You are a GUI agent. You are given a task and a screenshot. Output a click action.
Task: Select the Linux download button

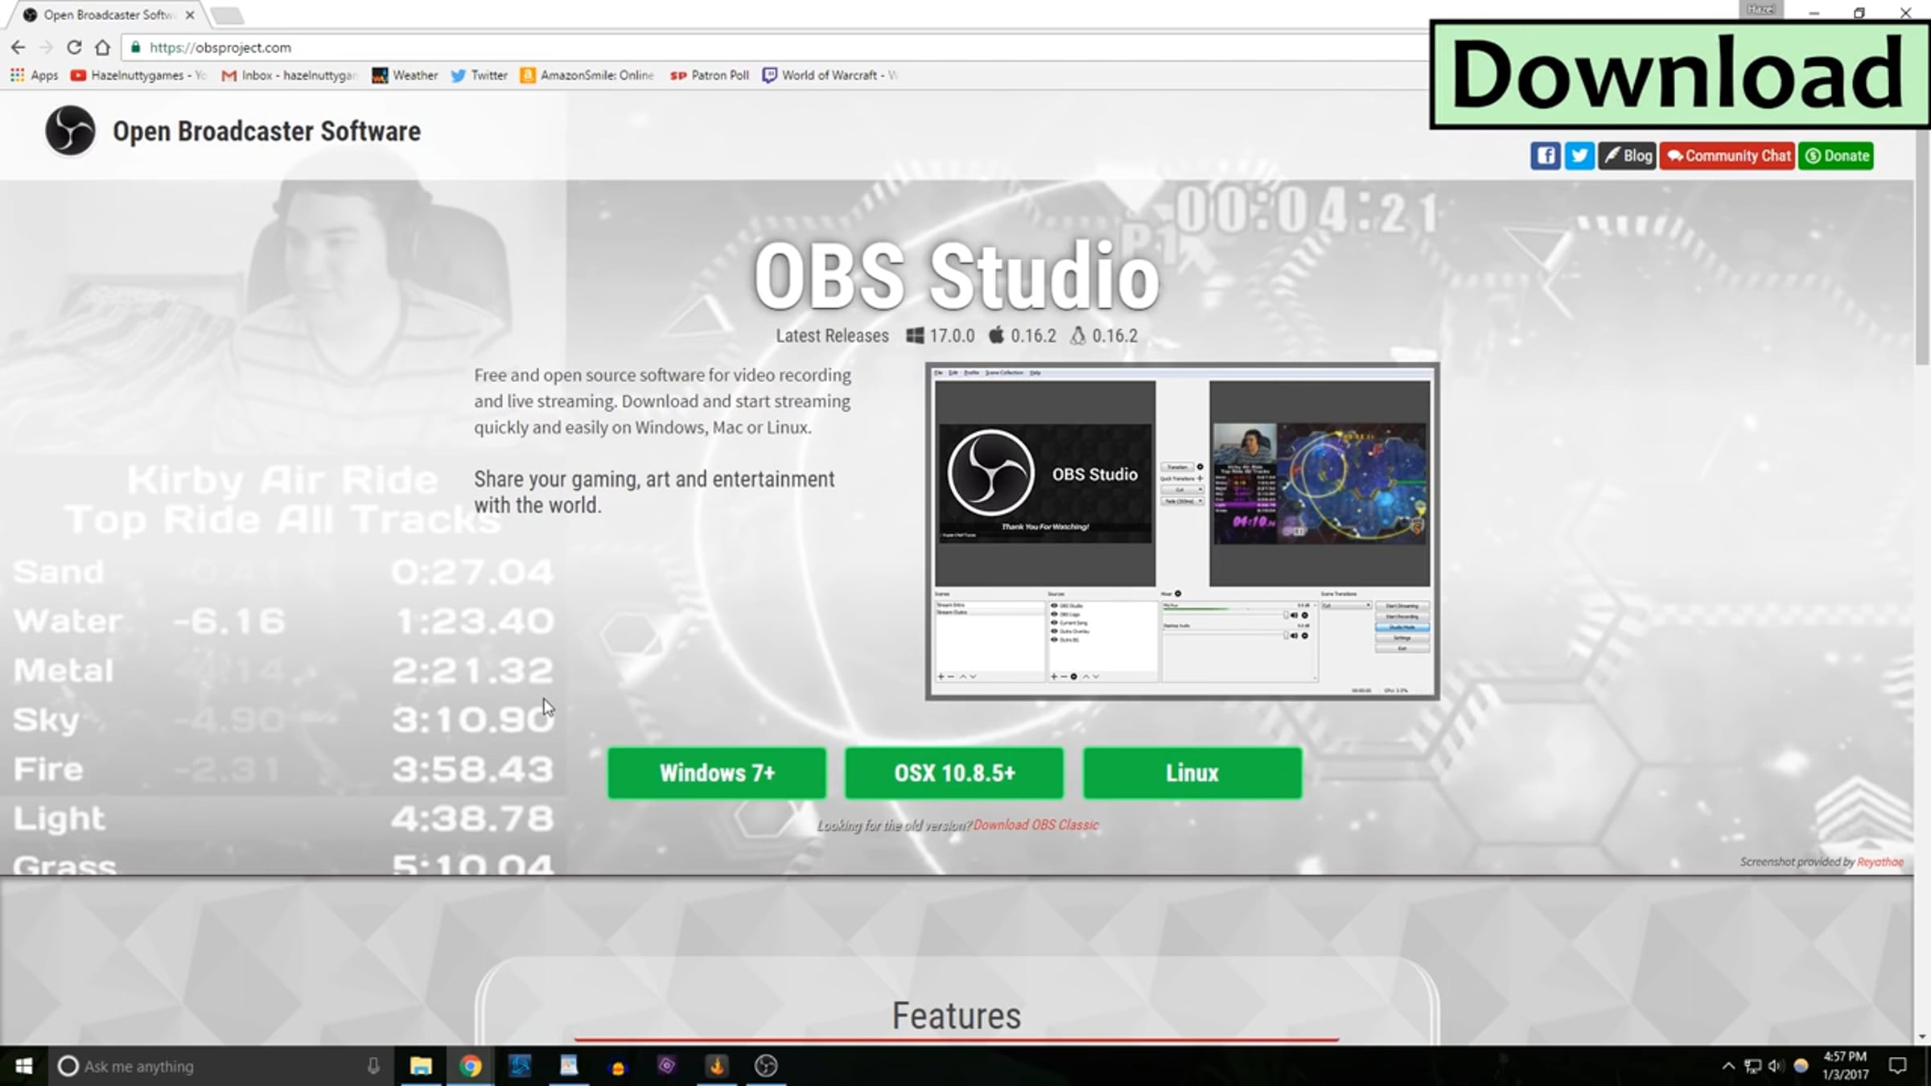tap(1192, 773)
